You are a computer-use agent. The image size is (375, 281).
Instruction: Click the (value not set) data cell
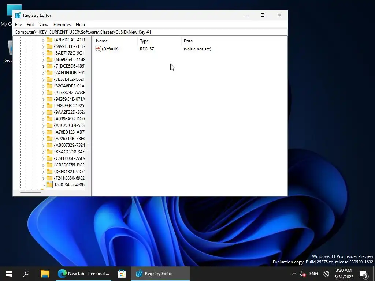coord(197,49)
